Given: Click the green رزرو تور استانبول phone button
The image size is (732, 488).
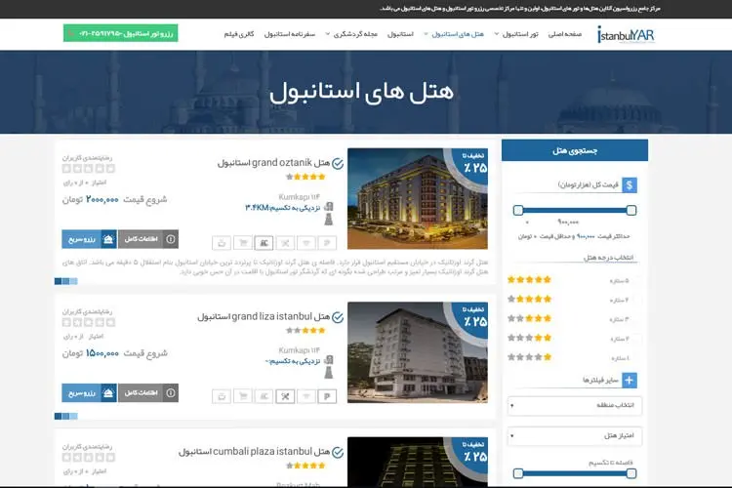Looking at the screenshot, I should tap(120, 33).
